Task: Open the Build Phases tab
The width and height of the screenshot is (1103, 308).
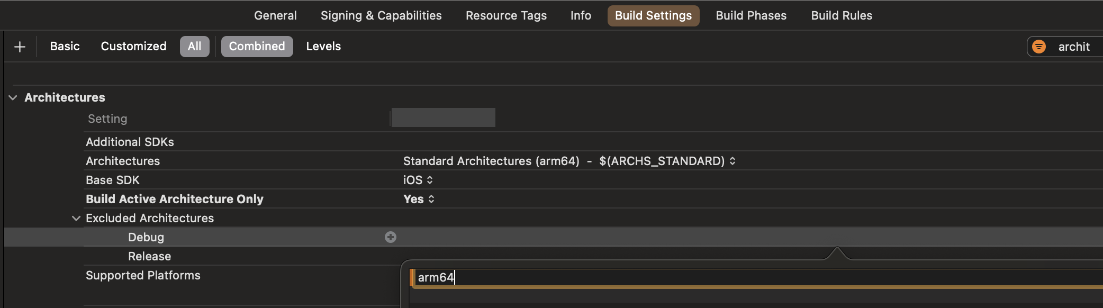Action: tap(751, 15)
